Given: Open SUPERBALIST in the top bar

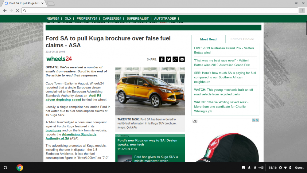Looking at the screenshot, I should tap(138, 19).
